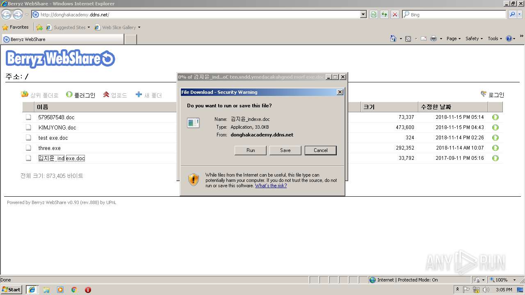Viewport: 525px width, 295px height.
Task: Open the Safety menu
Action: pyautogui.click(x=474, y=39)
